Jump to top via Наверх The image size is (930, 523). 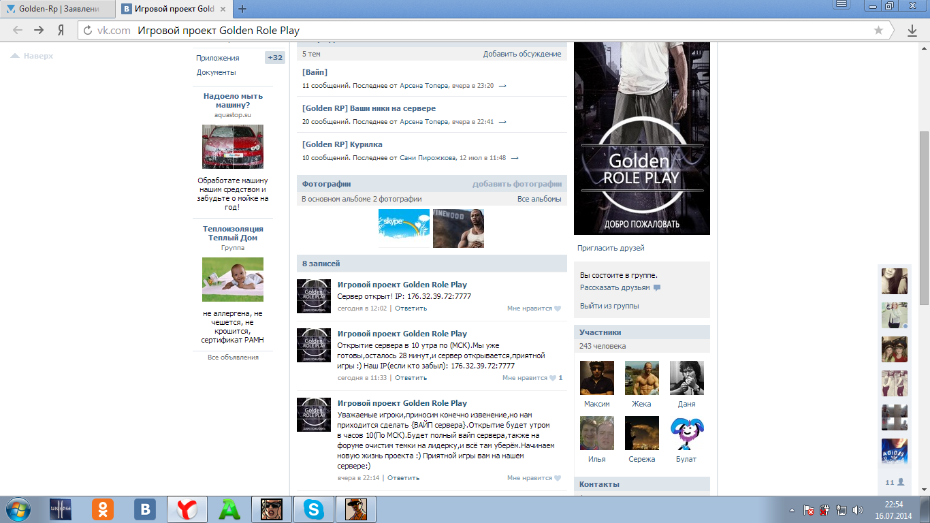pos(32,56)
